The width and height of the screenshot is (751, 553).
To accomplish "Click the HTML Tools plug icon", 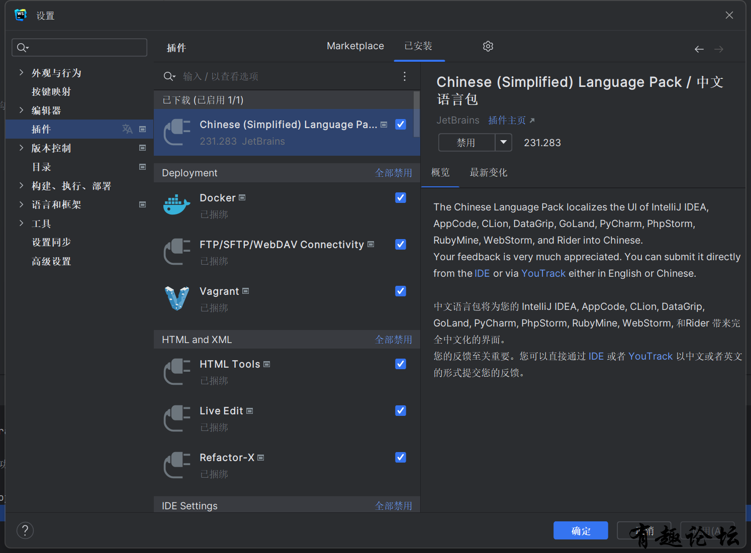I will click(x=177, y=371).
